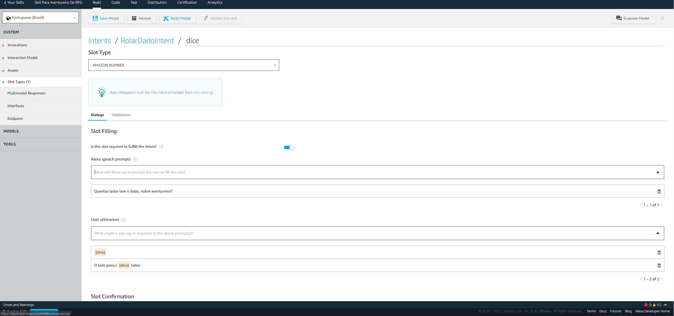Open help icon next to Alexa speech prompts
The height and width of the screenshot is (316, 674).
(x=135, y=160)
